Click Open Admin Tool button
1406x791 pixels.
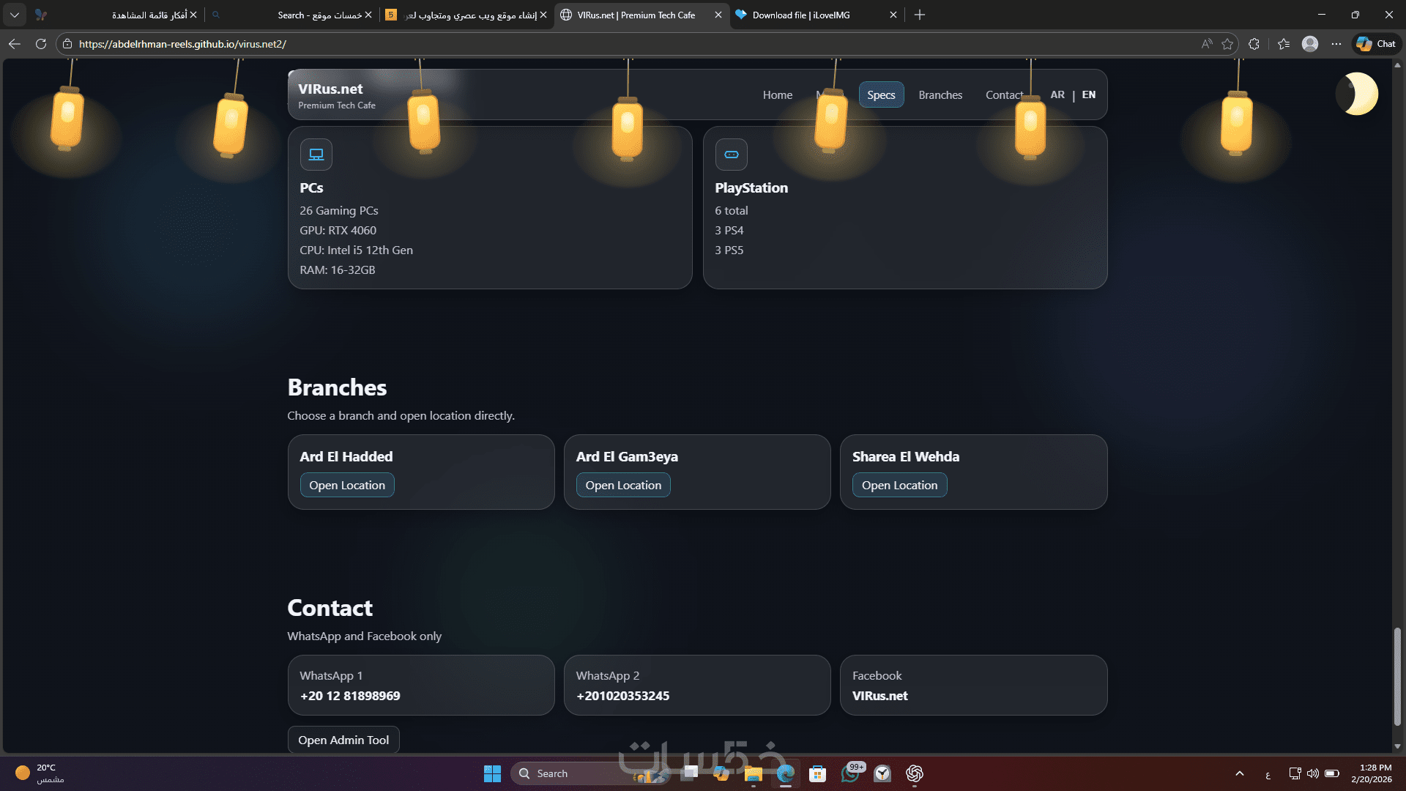(x=343, y=740)
